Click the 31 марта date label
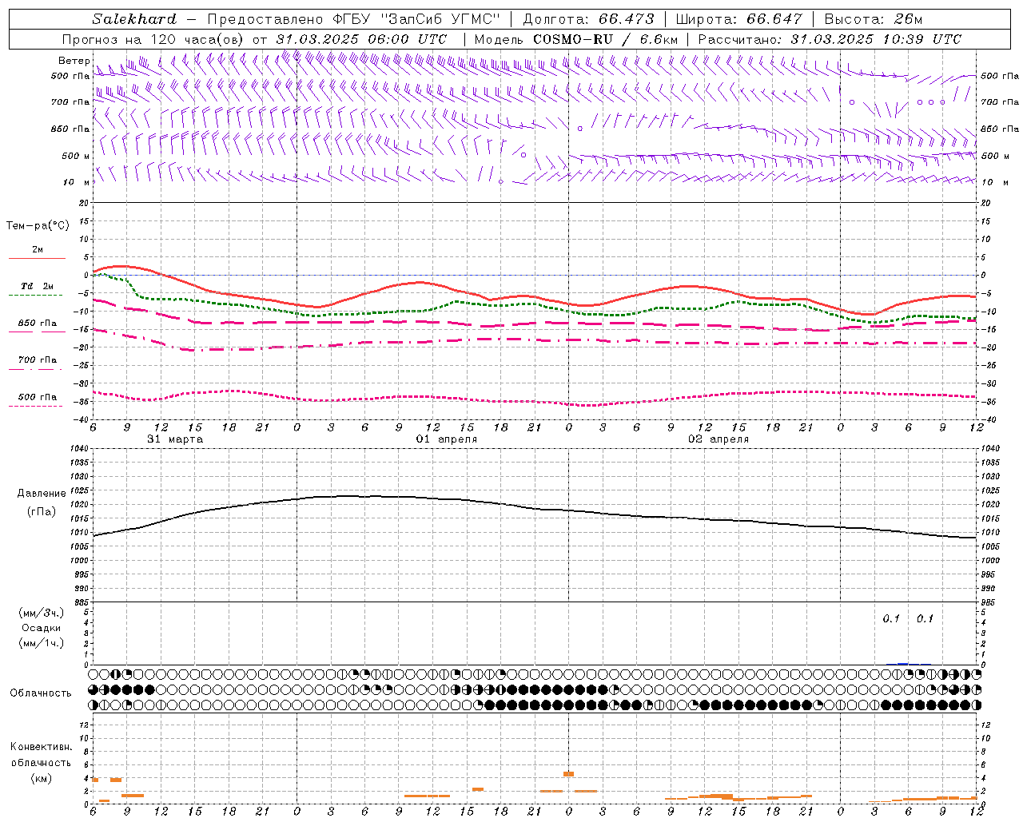 (175, 439)
